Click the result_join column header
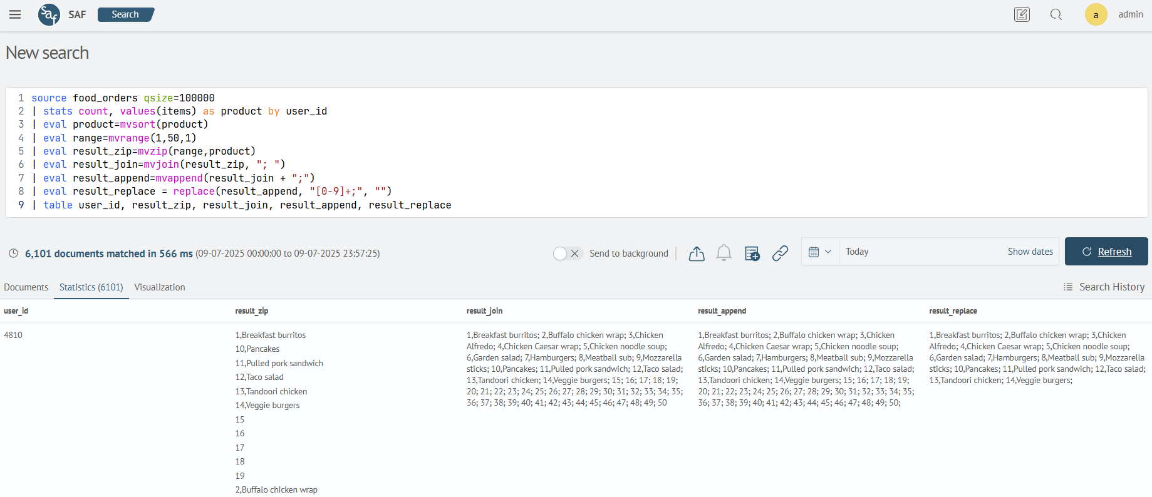The height and width of the screenshot is (497, 1152). 484,311
